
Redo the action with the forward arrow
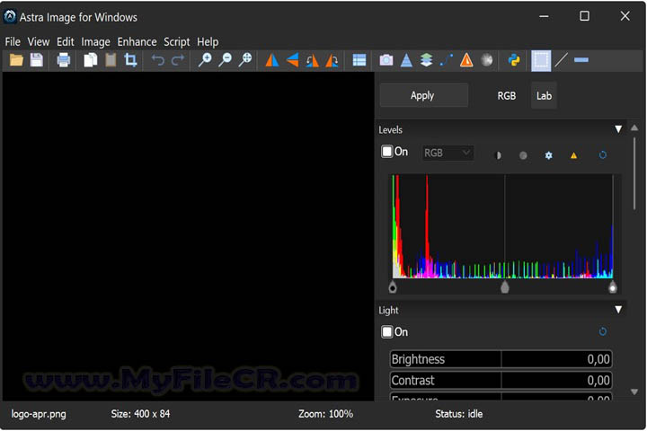click(x=178, y=60)
